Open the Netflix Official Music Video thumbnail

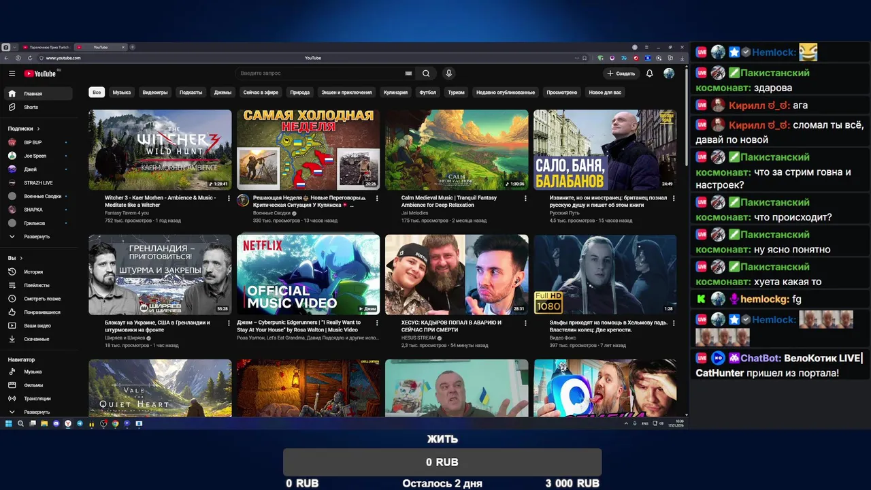tap(308, 275)
